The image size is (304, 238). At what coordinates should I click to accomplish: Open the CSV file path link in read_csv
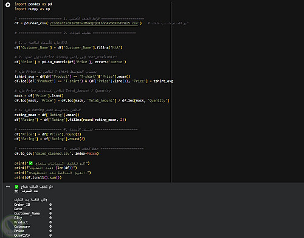click(94, 23)
